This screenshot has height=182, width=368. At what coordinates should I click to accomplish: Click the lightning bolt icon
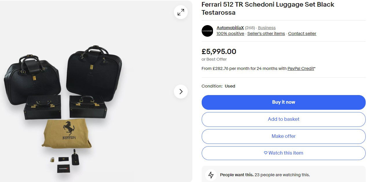coord(211,175)
